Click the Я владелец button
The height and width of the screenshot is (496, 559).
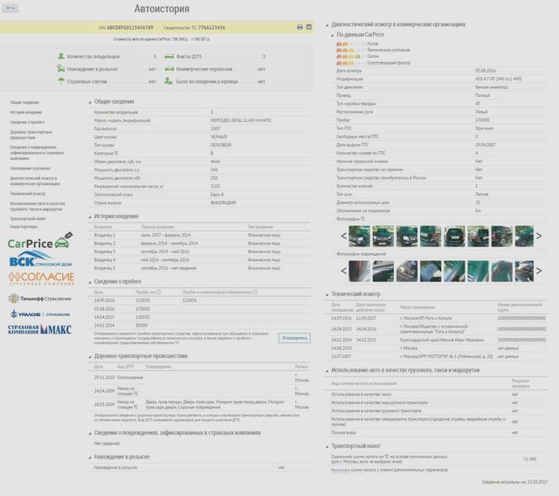pyautogui.click(x=294, y=338)
